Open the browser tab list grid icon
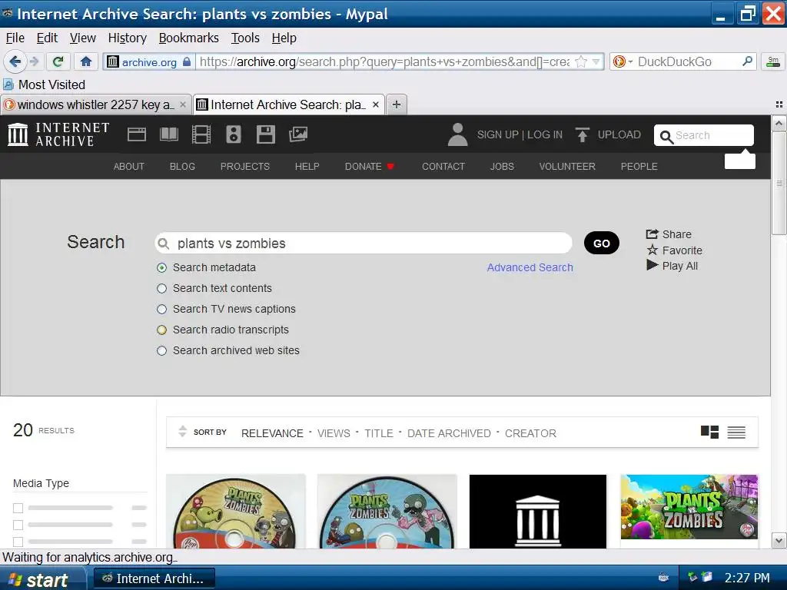 [x=779, y=104]
